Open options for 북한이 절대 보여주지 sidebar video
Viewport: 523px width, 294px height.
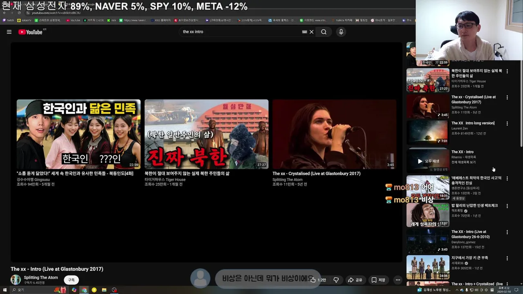507,71
